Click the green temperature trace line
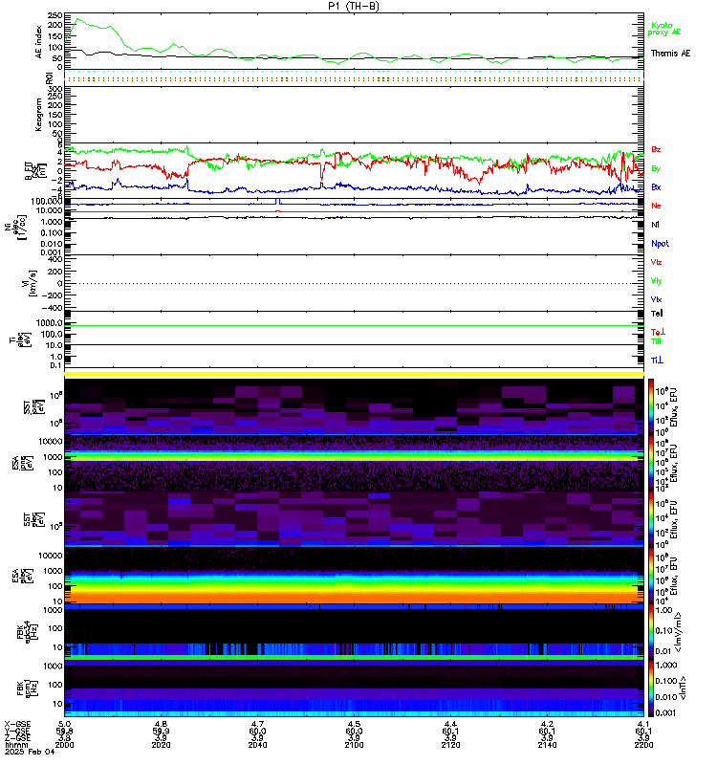This screenshot has height=765, width=717. (354, 325)
